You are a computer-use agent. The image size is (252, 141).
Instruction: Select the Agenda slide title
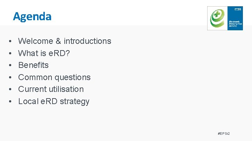(32, 16)
